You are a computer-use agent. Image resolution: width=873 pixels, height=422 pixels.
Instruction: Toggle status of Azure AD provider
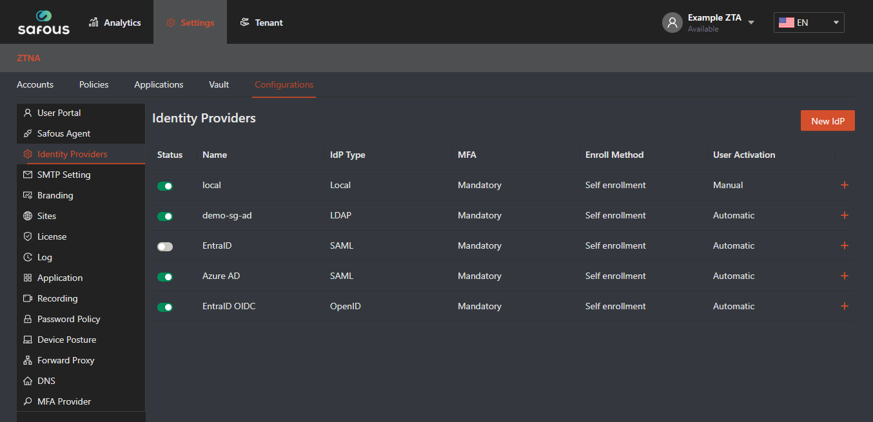[165, 276]
